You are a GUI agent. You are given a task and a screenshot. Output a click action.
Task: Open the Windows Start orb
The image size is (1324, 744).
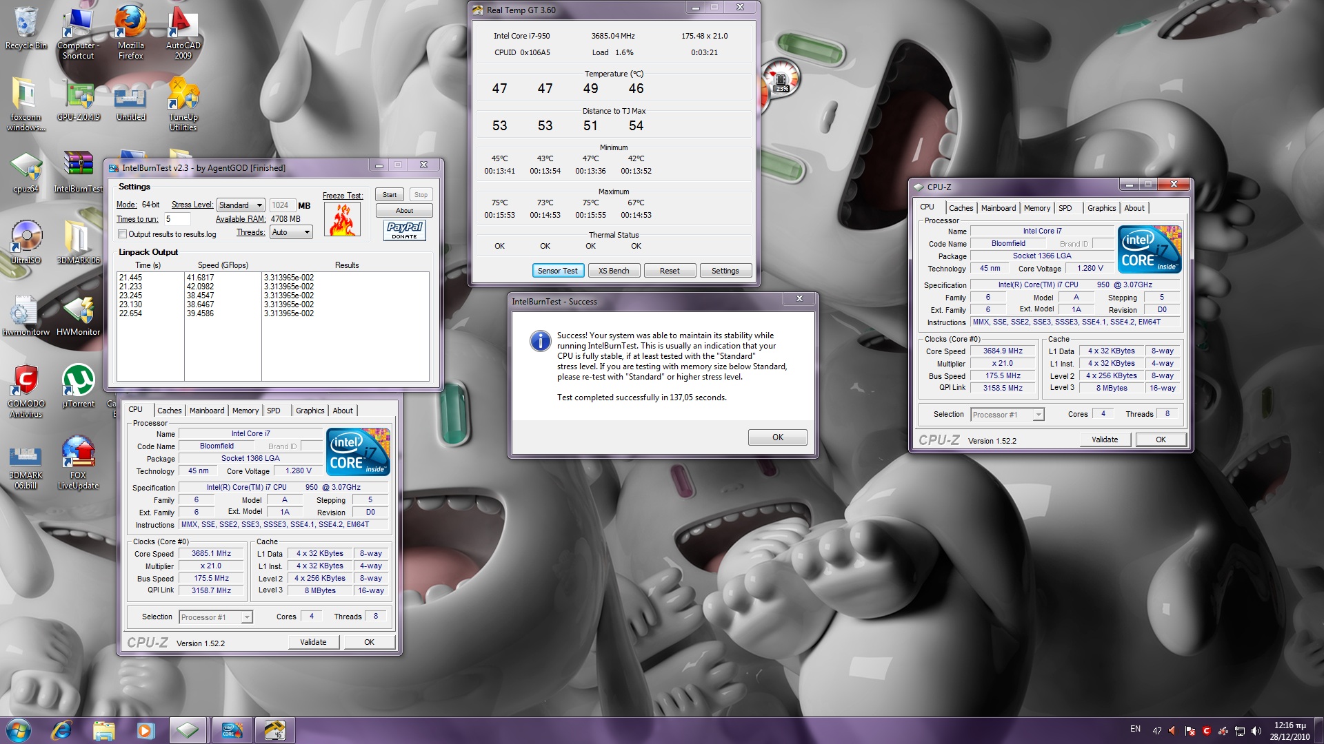pyautogui.click(x=18, y=730)
